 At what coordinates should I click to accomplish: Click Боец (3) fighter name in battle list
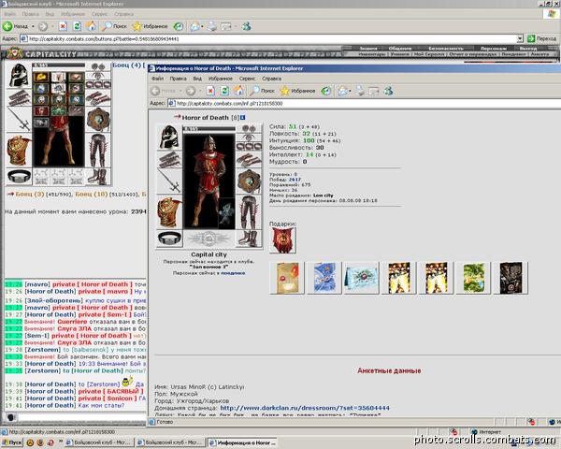tap(30, 194)
